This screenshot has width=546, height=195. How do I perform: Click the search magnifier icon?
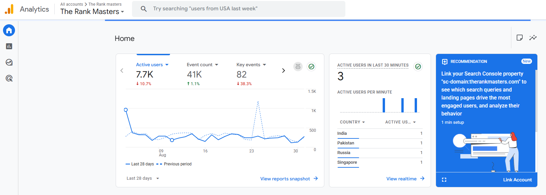click(144, 9)
